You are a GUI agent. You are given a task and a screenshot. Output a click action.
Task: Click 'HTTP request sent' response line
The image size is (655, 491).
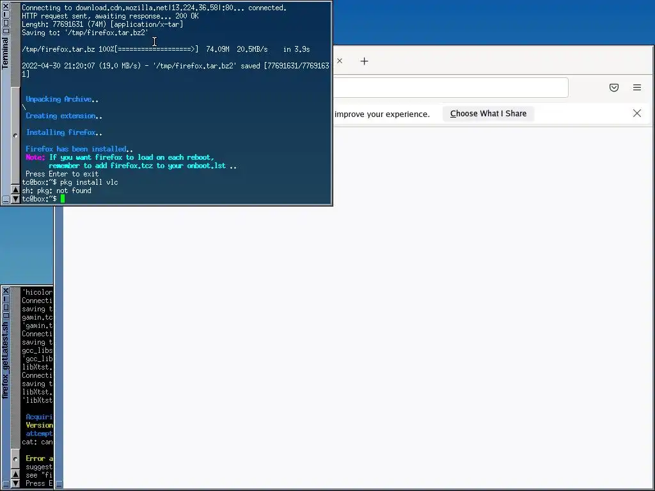click(110, 16)
